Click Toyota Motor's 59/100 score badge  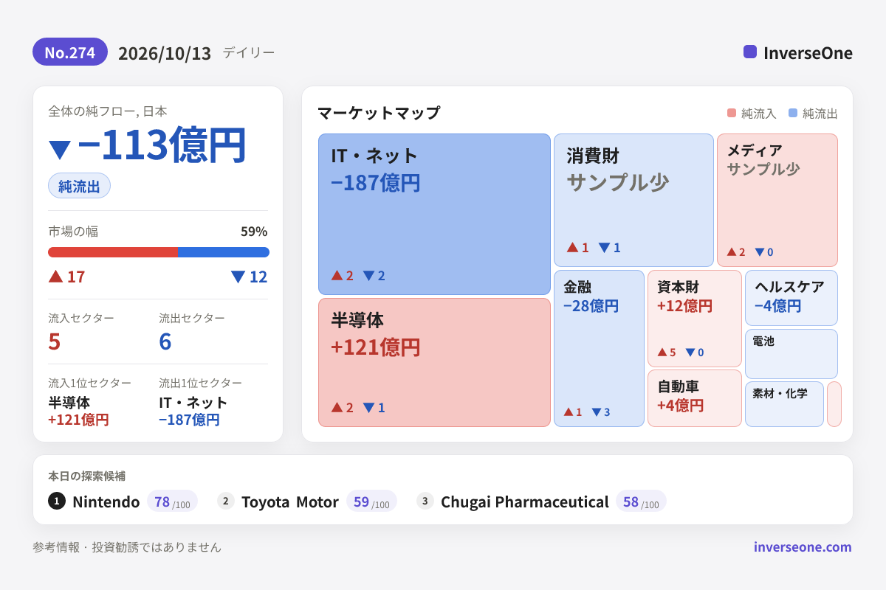pos(371,502)
